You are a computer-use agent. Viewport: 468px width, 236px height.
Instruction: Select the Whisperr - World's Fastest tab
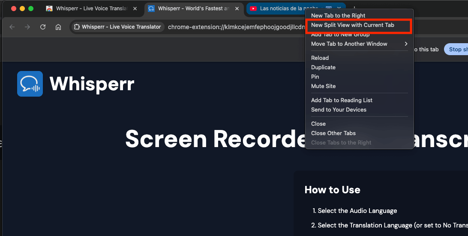[194, 9]
